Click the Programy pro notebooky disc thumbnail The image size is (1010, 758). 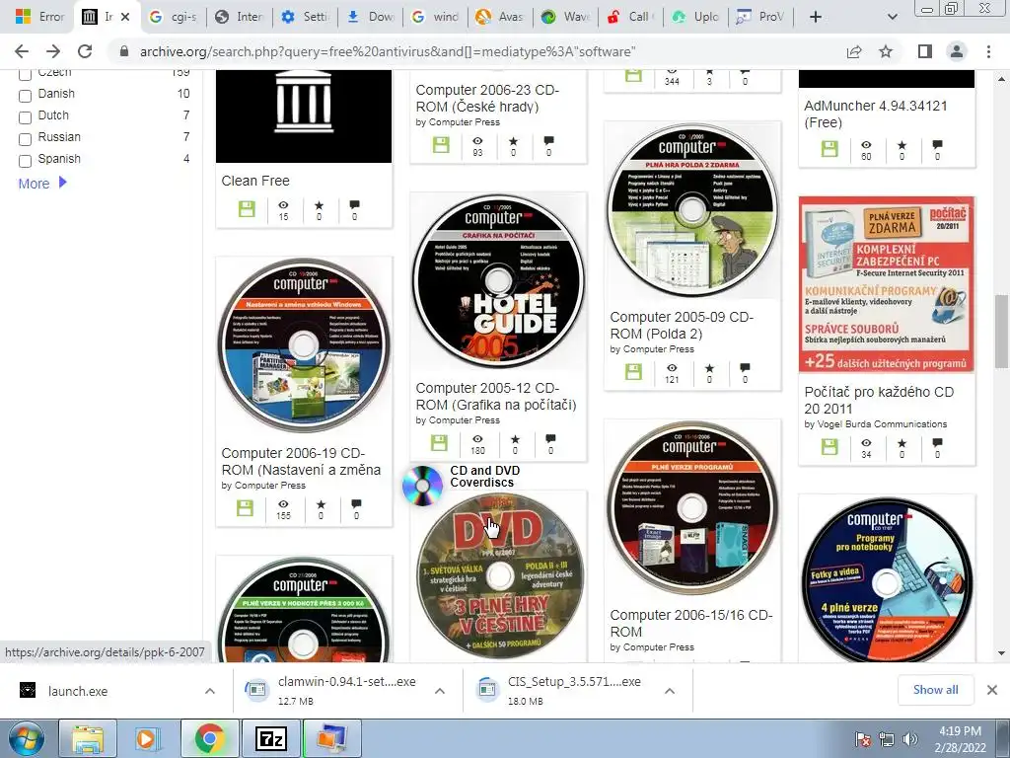887,580
